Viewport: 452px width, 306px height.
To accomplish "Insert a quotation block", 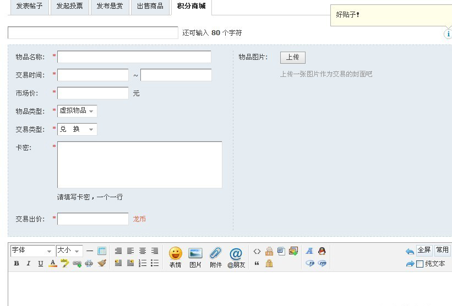I will click(257, 263).
